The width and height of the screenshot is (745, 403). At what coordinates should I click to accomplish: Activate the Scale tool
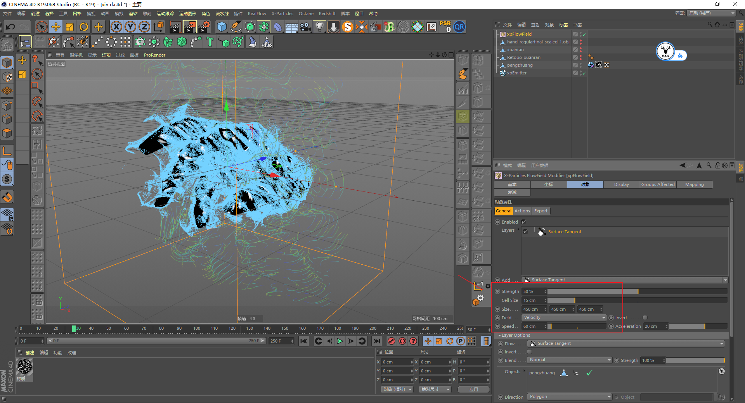70,27
